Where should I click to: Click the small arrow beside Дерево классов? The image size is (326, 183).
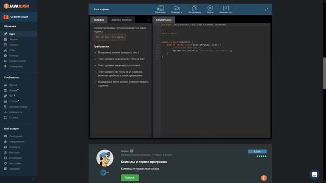pos(148,20)
